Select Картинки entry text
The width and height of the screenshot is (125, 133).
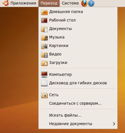pyautogui.click(x=59, y=46)
